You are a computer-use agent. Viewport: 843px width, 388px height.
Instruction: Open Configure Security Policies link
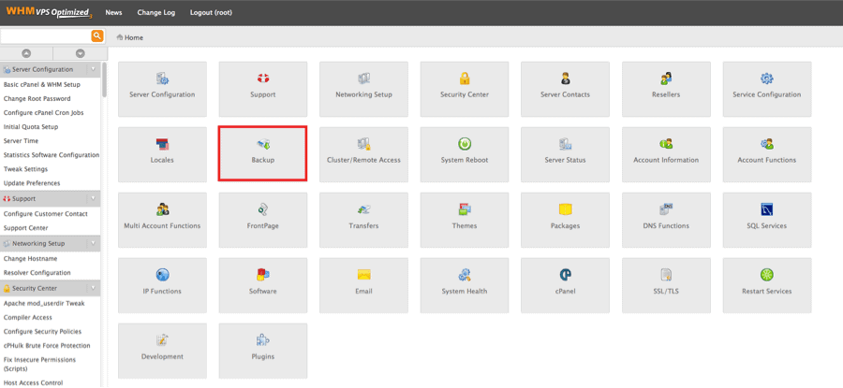[42, 331]
